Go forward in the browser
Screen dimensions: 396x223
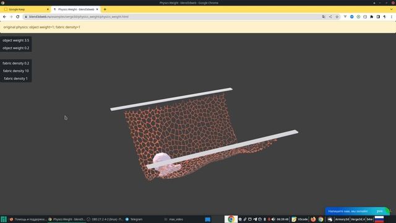pos(11,17)
